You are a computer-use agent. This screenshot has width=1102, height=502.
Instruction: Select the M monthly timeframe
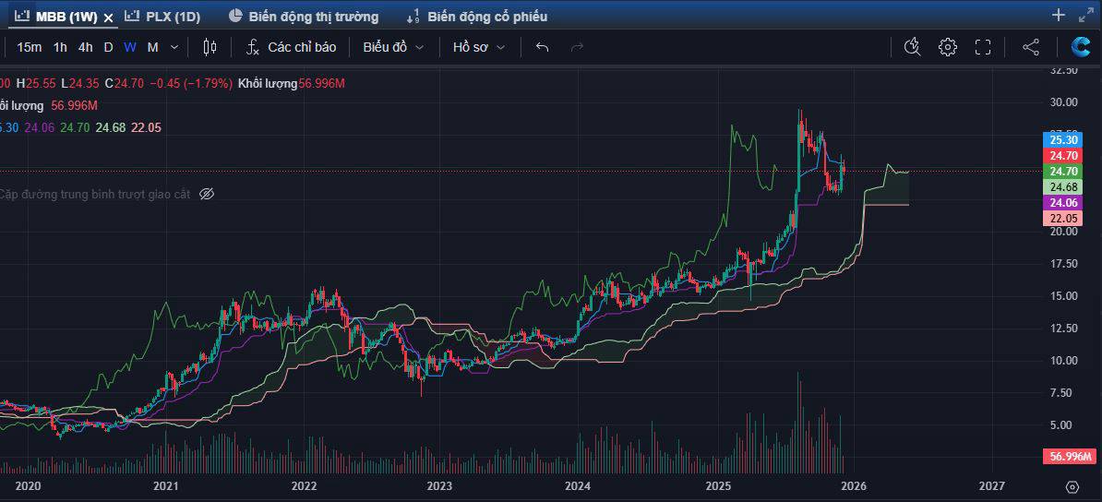pyautogui.click(x=152, y=47)
